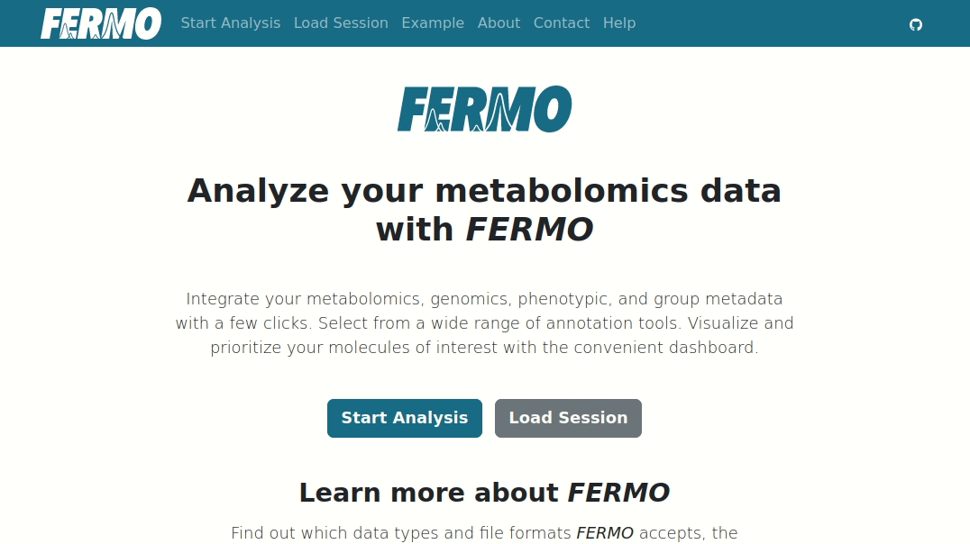Open Load Session in the navigation bar
Viewport: 970px width, 544px height.
341,23
